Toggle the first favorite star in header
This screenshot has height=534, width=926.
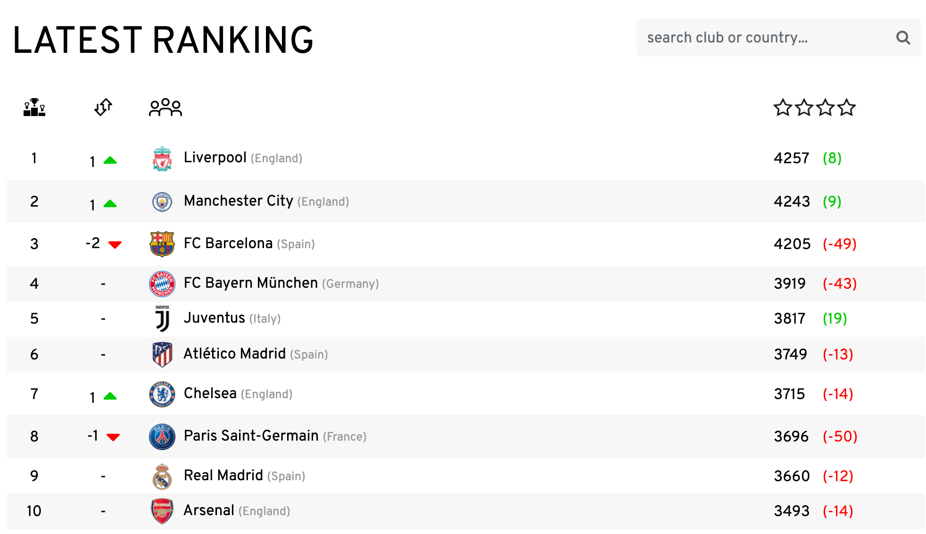pyautogui.click(x=782, y=108)
